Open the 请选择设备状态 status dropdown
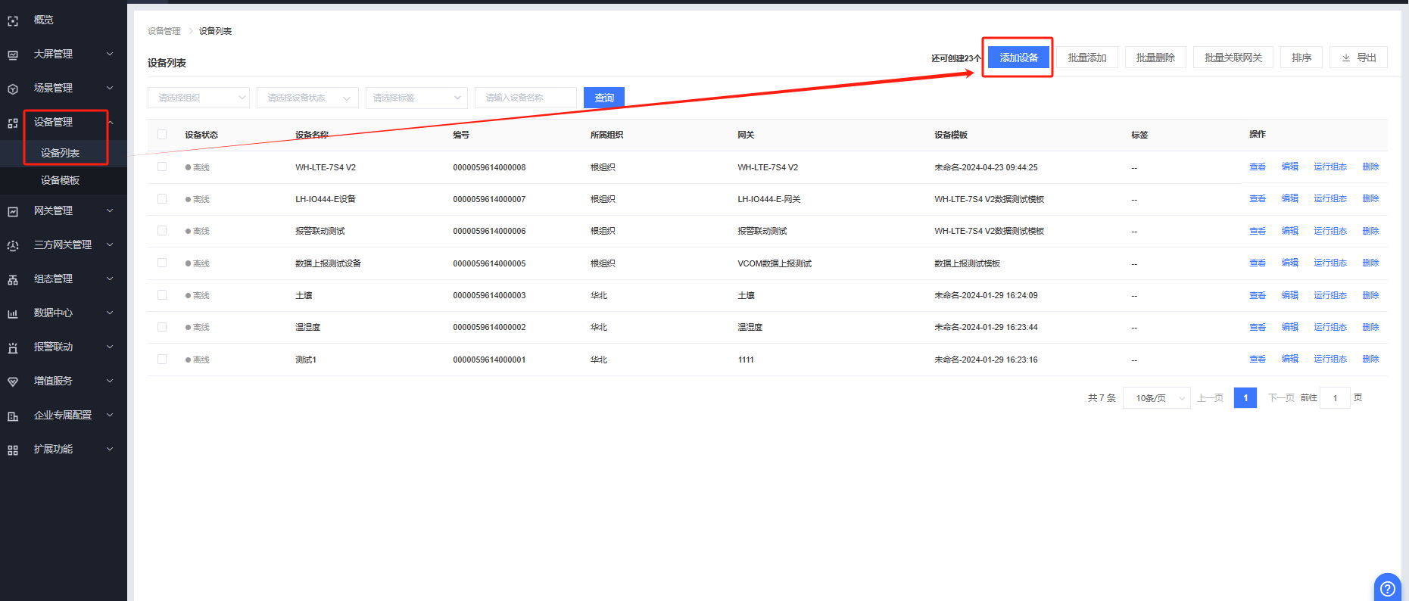The height and width of the screenshot is (601, 1409). tap(307, 98)
